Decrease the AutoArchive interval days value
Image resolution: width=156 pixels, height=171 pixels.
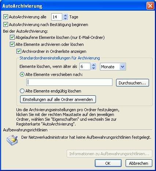(x=66, y=19)
